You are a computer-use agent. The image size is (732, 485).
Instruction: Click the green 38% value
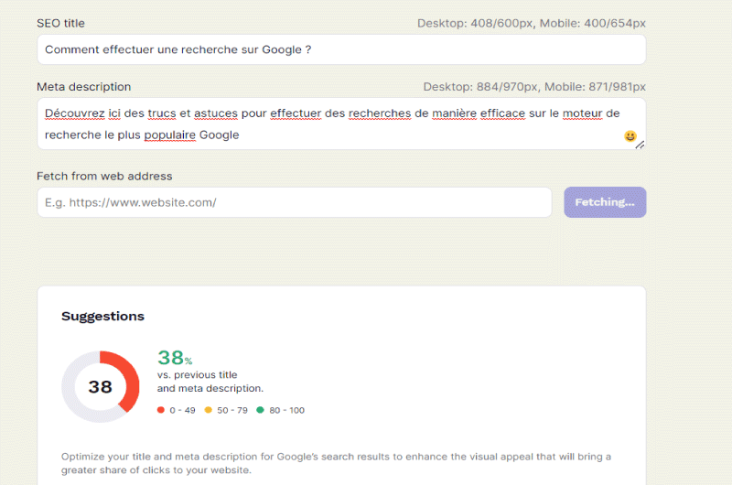click(175, 358)
